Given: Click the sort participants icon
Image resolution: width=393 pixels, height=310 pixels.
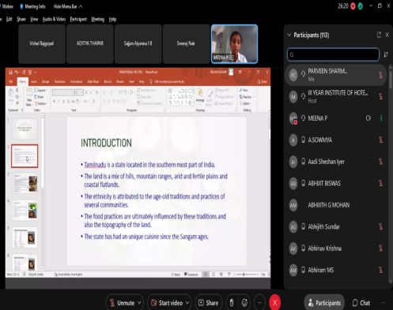Looking at the screenshot, I should pyautogui.click(x=386, y=54).
